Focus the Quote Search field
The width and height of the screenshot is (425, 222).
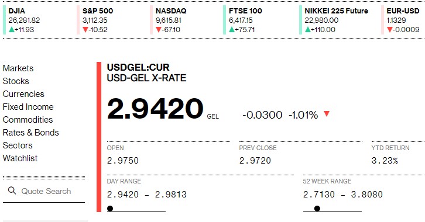coord(44,192)
